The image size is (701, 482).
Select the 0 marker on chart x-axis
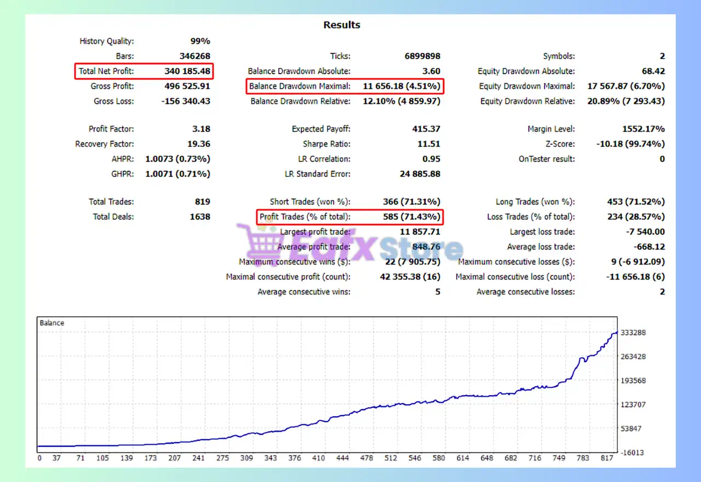pos(39,458)
